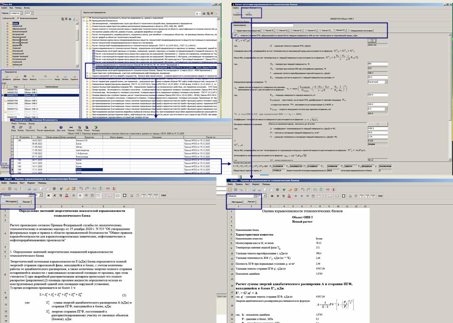
Task: Click the Расчет параметров toolbar icon
Action: tap(47, 129)
